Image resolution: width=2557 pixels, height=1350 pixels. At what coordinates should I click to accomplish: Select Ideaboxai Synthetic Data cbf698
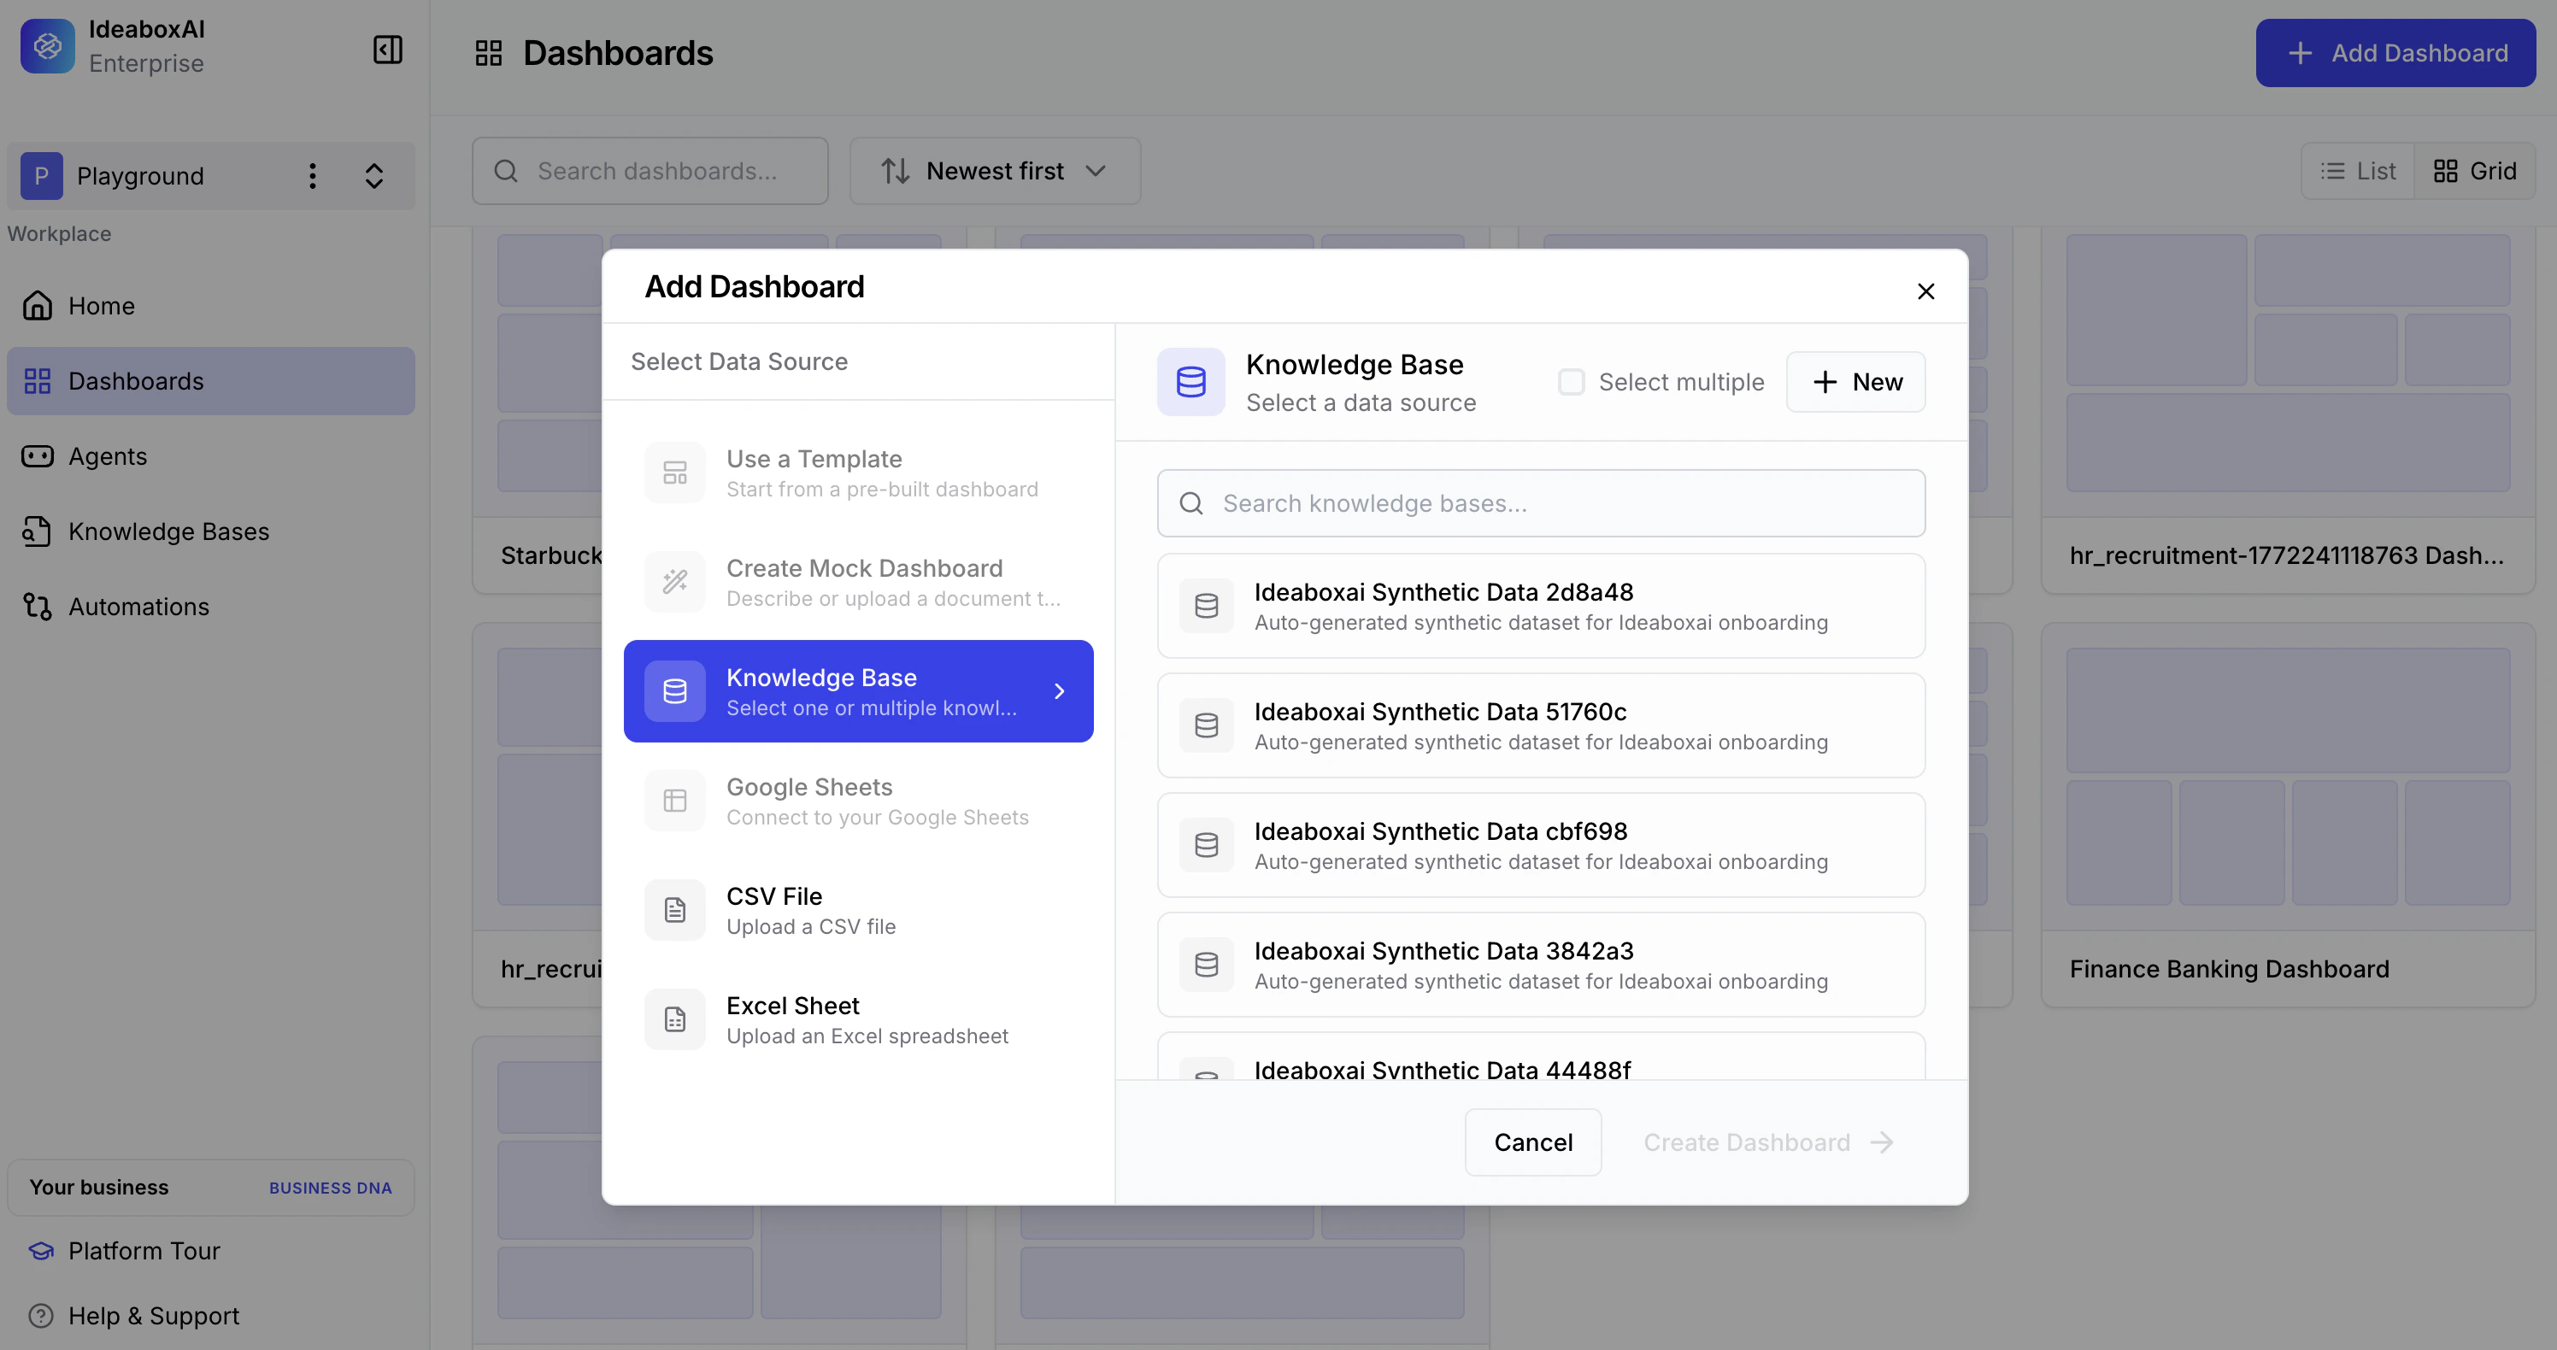tap(1541, 845)
